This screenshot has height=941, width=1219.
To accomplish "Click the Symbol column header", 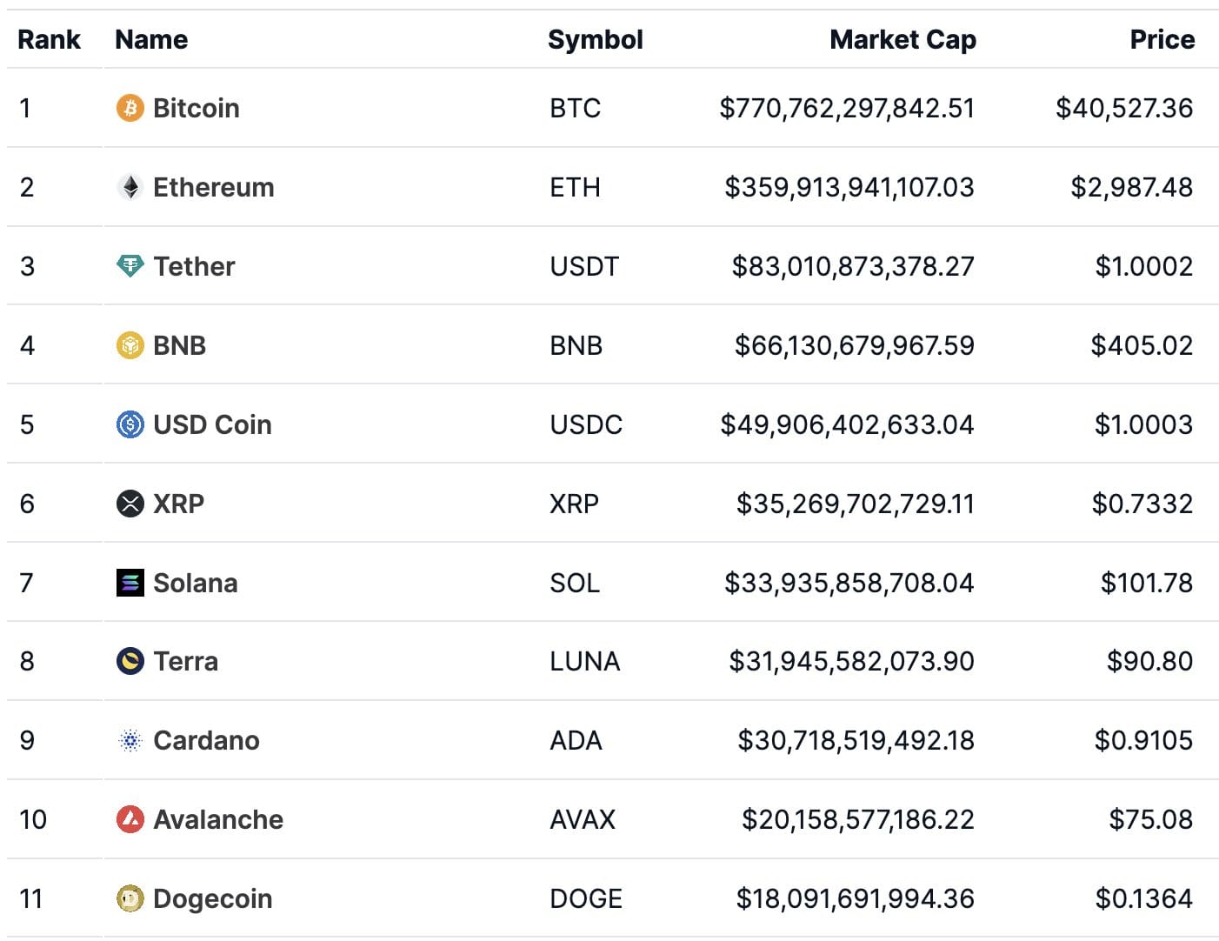I will tap(596, 39).
